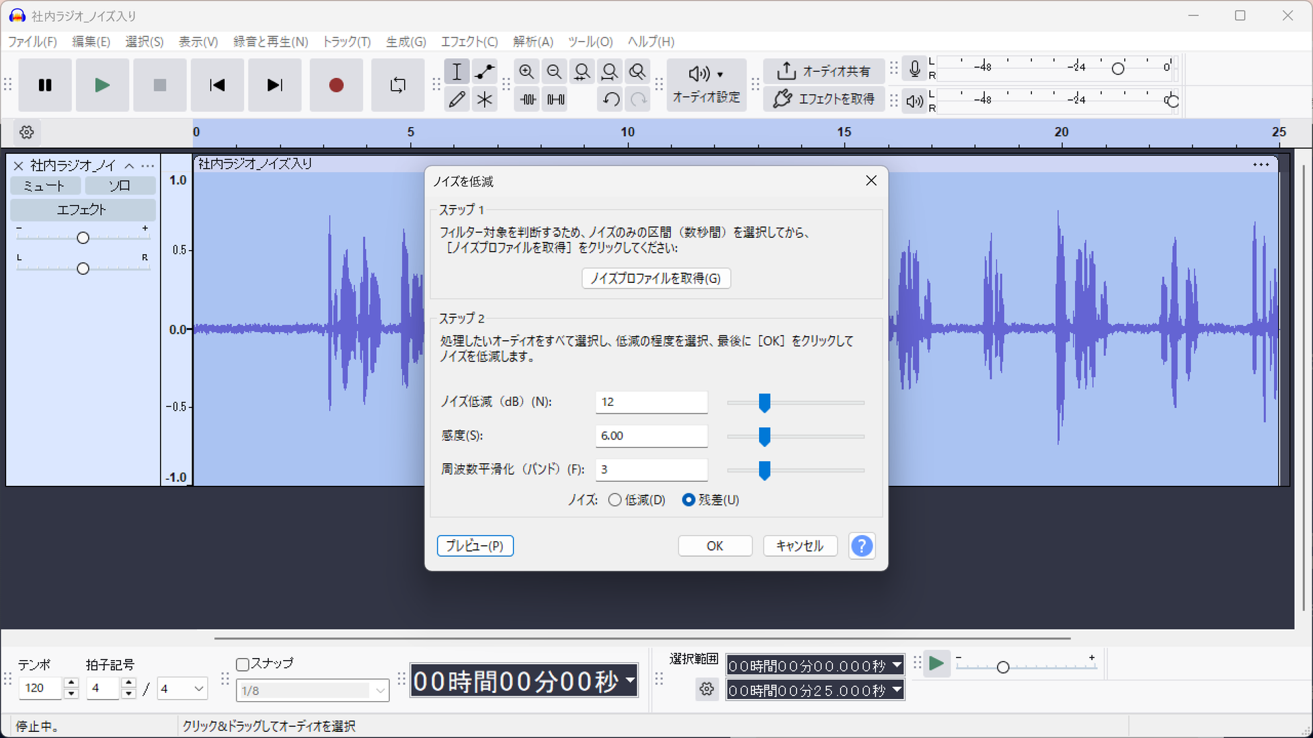Click the Zoom In magnifier

point(527,72)
